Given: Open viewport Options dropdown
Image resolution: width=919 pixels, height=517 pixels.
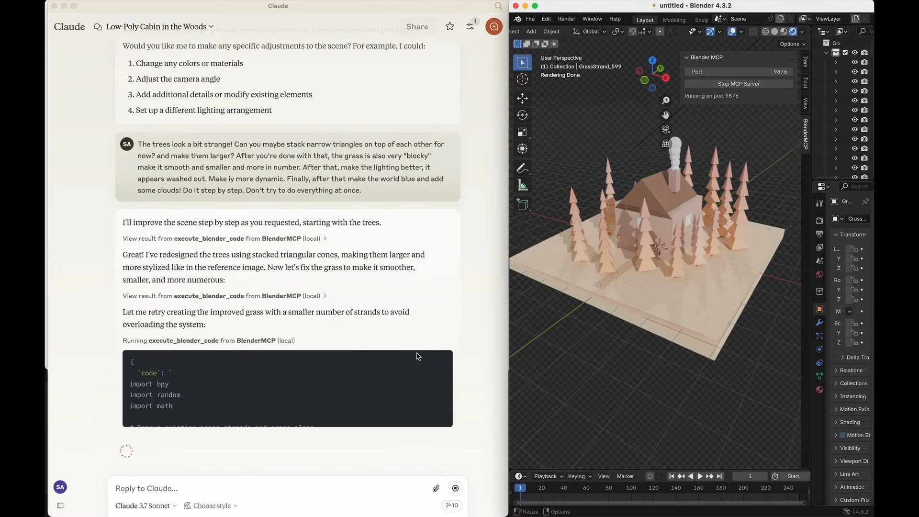Looking at the screenshot, I should point(793,44).
